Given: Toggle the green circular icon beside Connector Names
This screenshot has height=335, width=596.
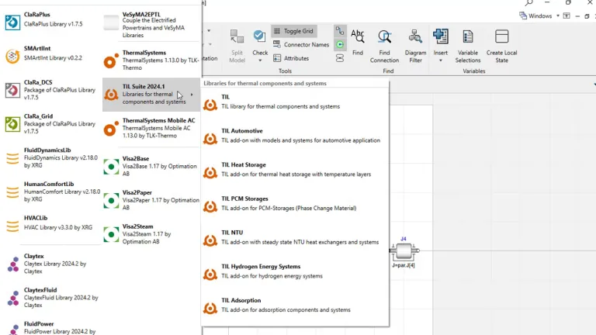Looking at the screenshot, I should pos(340,44).
